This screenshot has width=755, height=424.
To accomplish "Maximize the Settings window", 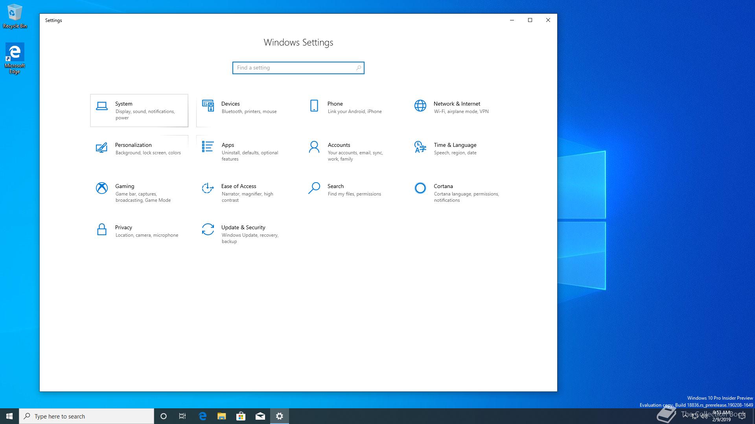I will [x=530, y=20].
